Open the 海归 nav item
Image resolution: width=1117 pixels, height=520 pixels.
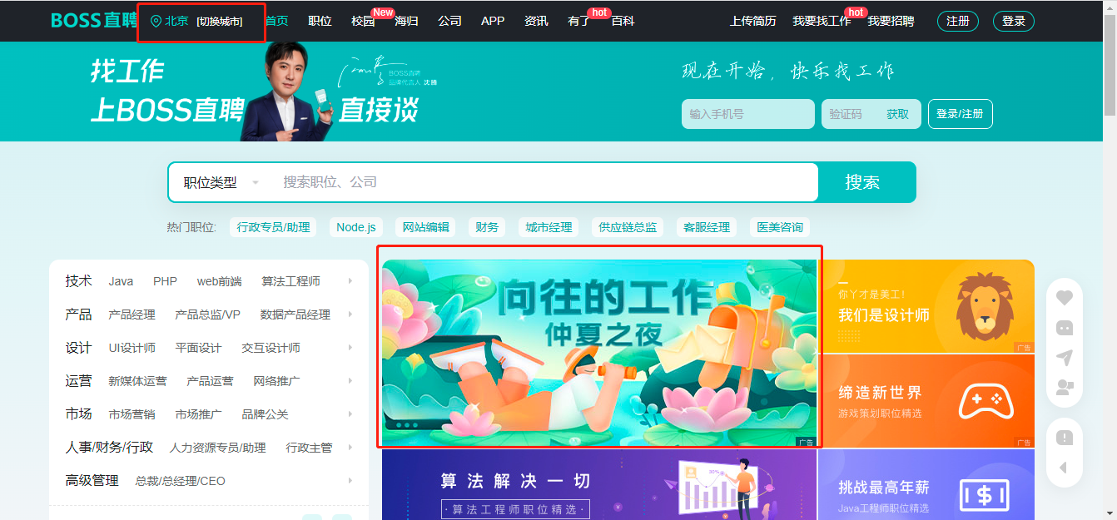point(406,21)
